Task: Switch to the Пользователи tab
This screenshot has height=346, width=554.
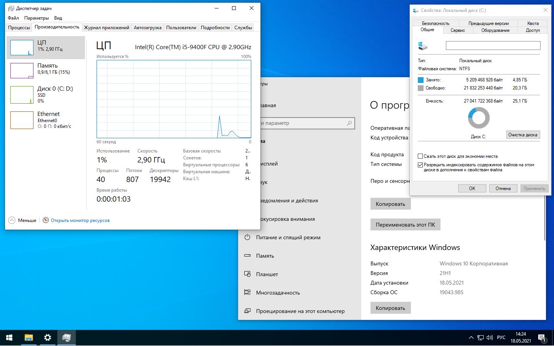Action: (x=181, y=28)
